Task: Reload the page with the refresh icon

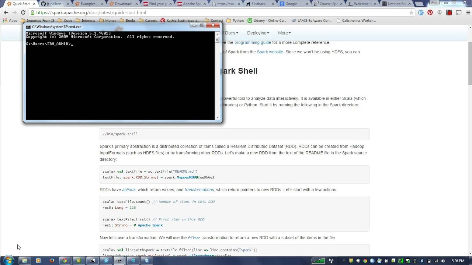Action: [x=23, y=13]
